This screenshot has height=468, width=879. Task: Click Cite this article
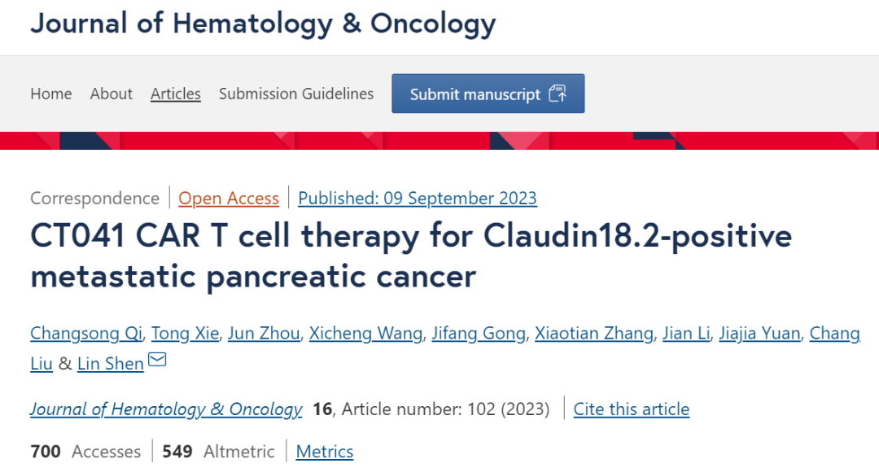[632, 409]
